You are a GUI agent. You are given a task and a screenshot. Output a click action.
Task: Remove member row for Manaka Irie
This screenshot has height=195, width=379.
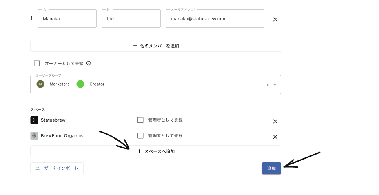tap(275, 19)
